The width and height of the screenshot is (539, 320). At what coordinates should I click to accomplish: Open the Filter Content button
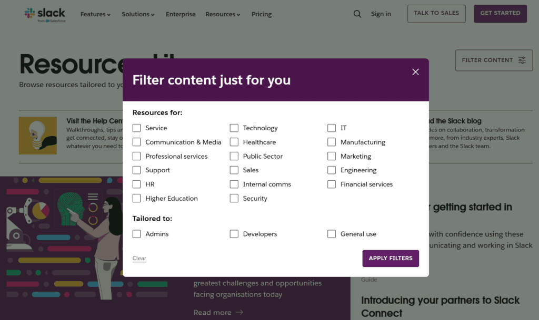(494, 60)
